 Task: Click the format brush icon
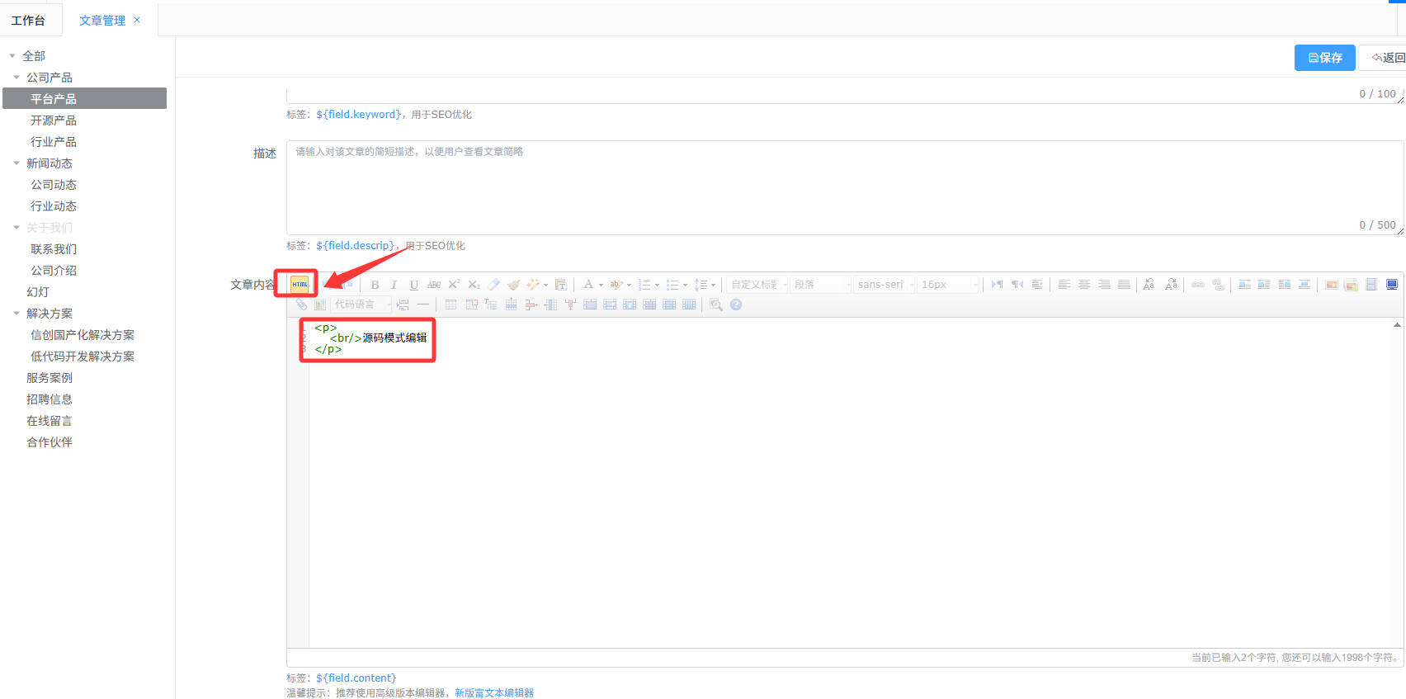pos(513,285)
